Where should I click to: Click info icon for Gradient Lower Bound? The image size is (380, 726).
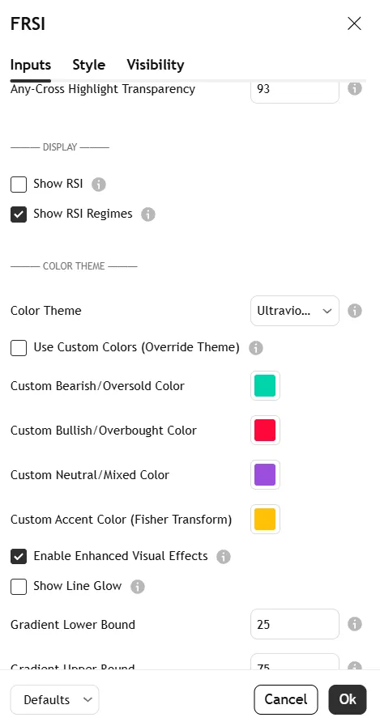[x=355, y=624]
